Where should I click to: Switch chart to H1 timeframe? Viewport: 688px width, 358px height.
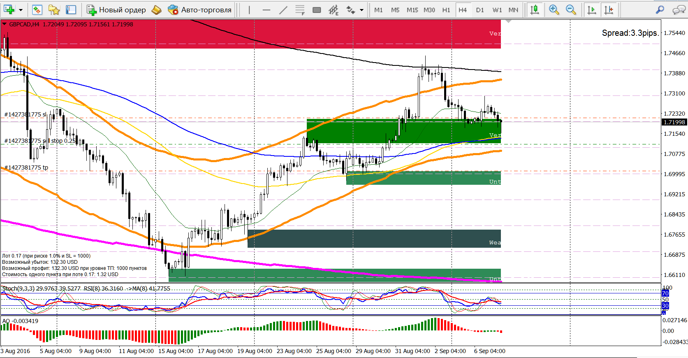[x=446, y=10]
